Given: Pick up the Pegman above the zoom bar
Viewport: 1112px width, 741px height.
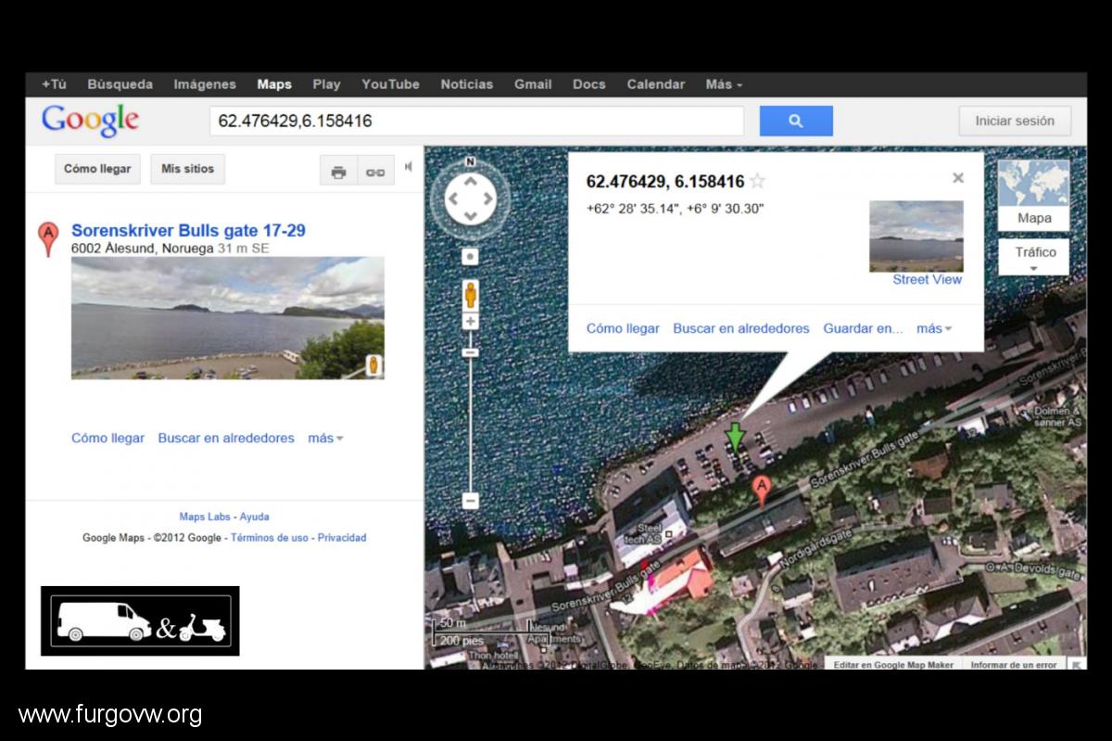Looking at the screenshot, I should pos(471,295).
